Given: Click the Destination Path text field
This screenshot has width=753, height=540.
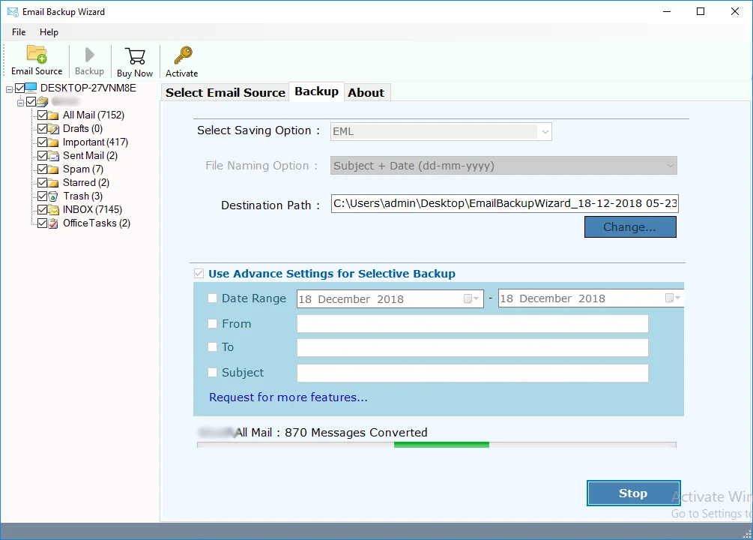Looking at the screenshot, I should pos(504,204).
